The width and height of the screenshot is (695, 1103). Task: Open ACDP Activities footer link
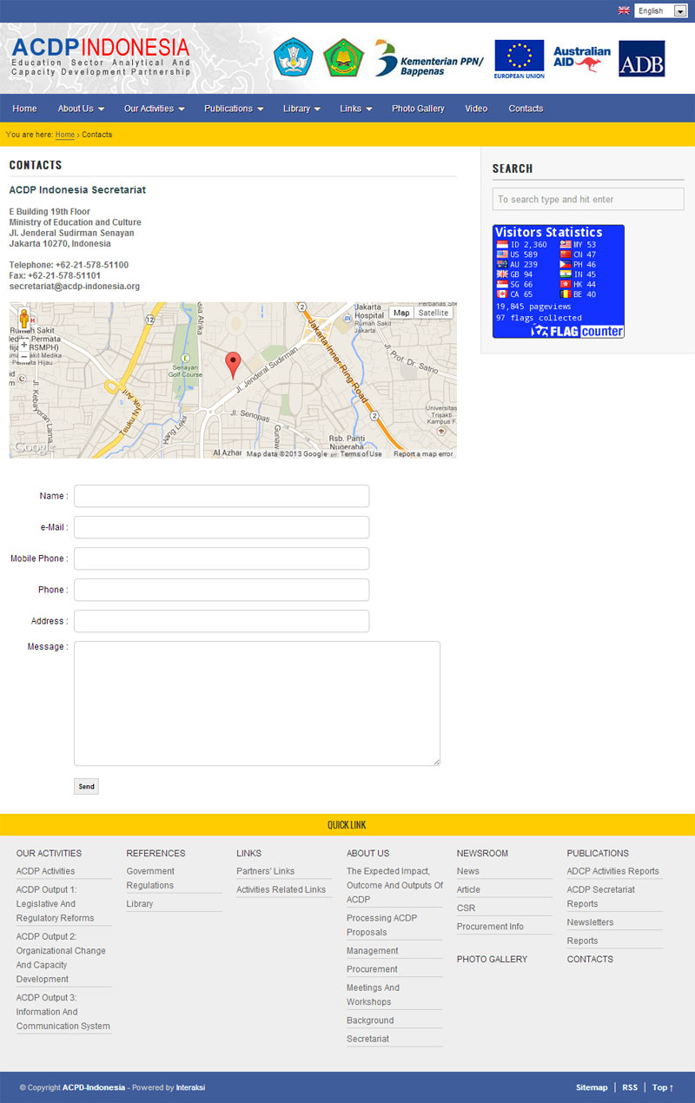click(45, 871)
